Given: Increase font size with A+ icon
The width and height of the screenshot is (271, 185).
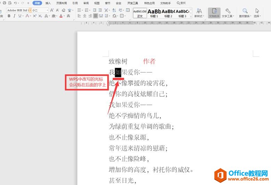Looking at the screenshot, I should click(52, 10).
